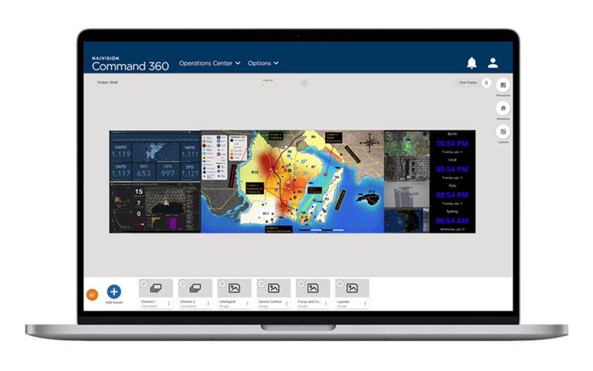Expand the Options dropdown menu
Viewport: 593px width, 371px height.
point(263,63)
